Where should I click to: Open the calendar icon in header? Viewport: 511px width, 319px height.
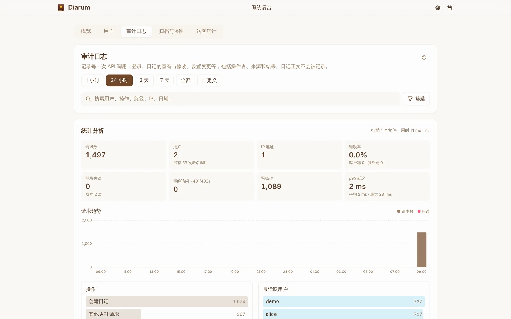click(449, 8)
